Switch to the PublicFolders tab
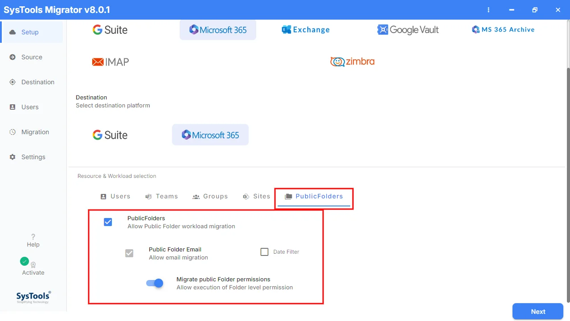570x321 pixels. point(314,197)
